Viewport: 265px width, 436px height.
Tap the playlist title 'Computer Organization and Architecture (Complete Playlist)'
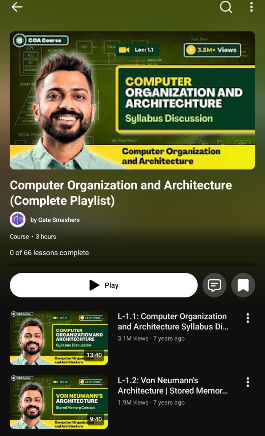[121, 193]
